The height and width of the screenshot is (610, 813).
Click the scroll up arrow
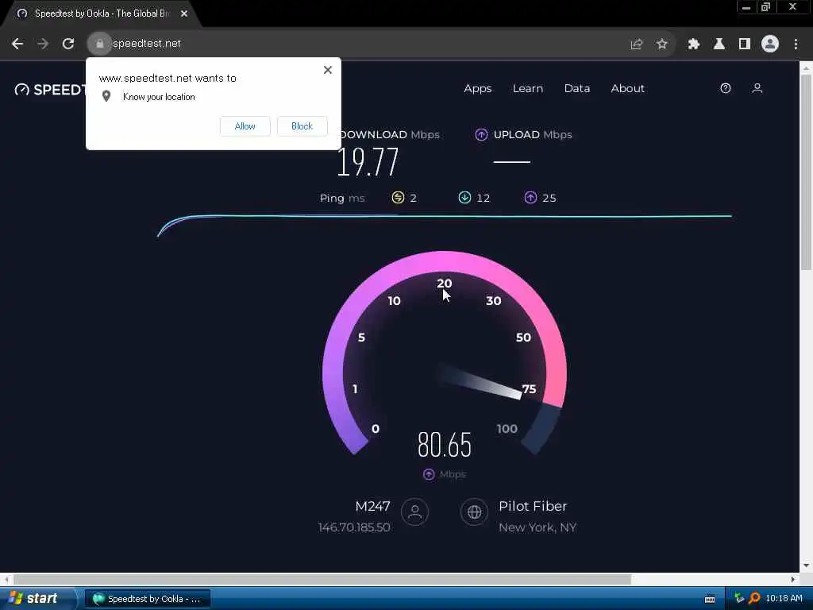pos(806,68)
